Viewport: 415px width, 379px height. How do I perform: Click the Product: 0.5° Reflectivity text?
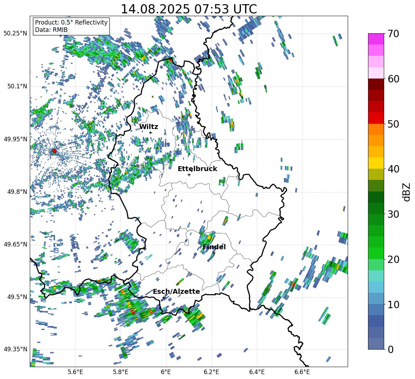[x=71, y=22]
